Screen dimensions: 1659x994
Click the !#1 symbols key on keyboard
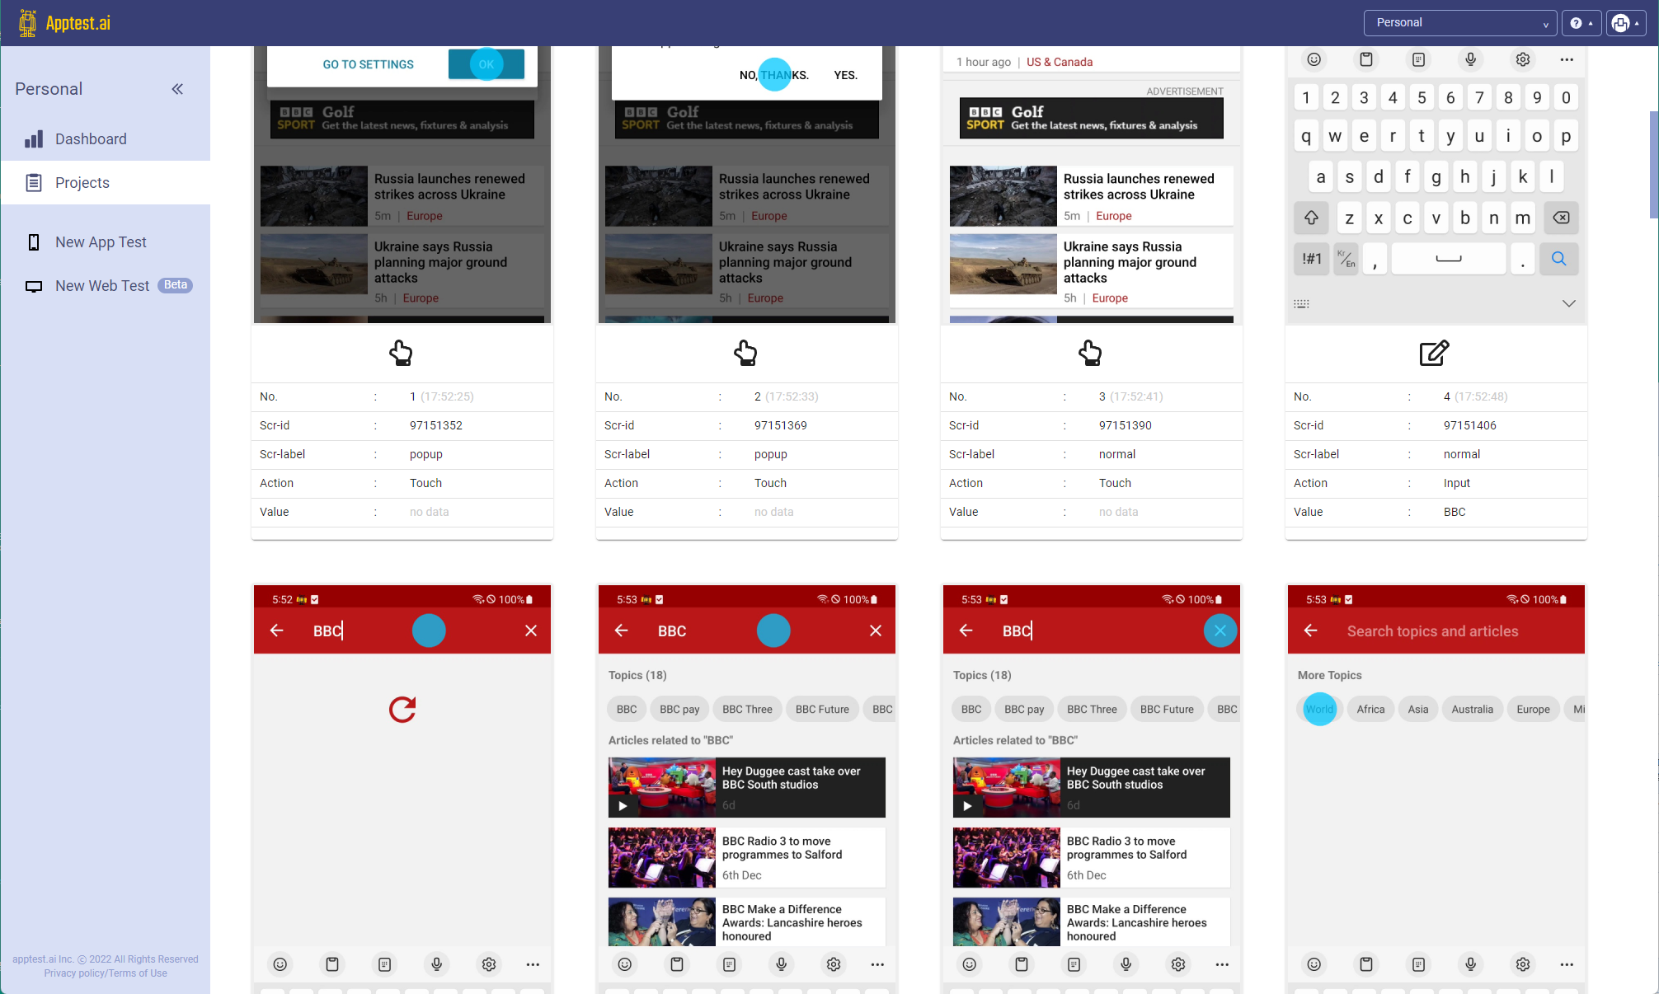(1312, 259)
